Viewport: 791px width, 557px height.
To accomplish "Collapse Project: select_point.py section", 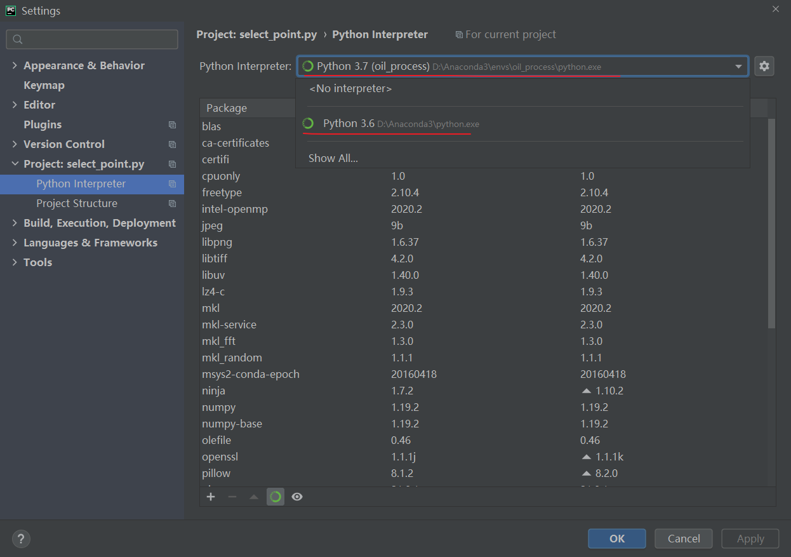I will tap(15, 164).
